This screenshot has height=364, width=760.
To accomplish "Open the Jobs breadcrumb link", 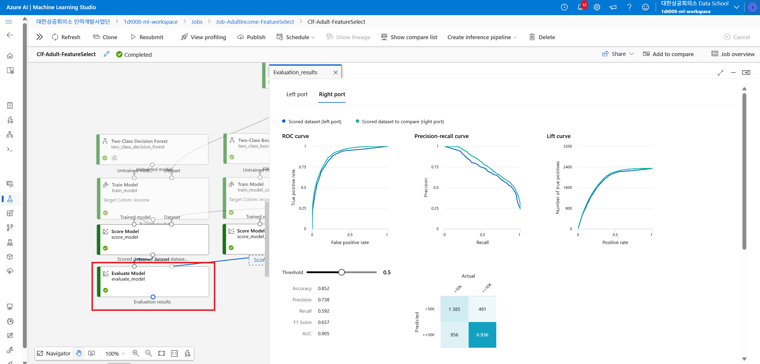I will point(197,22).
